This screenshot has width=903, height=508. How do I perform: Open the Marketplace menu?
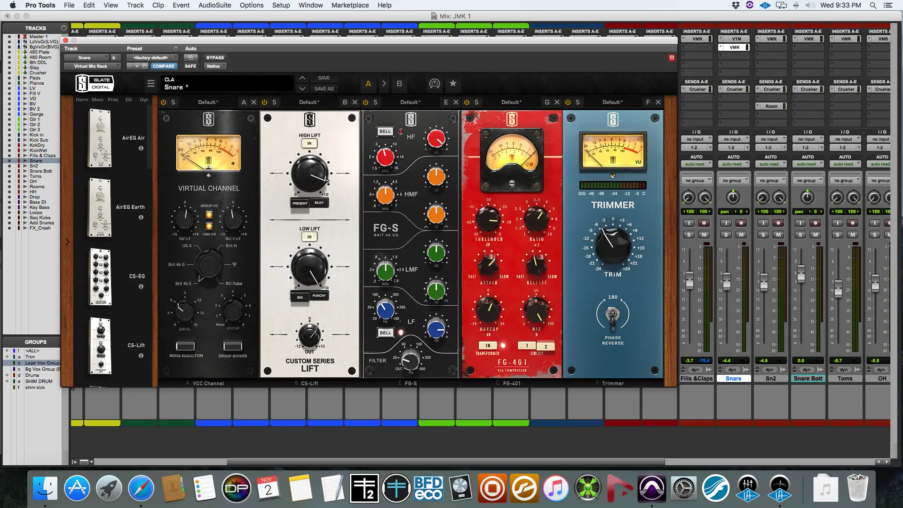(350, 5)
